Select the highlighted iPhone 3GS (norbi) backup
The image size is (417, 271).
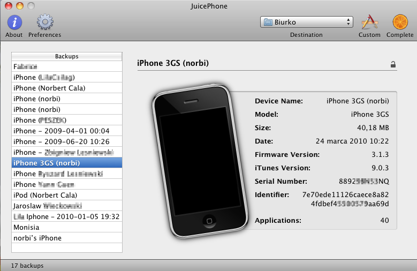tap(67, 163)
